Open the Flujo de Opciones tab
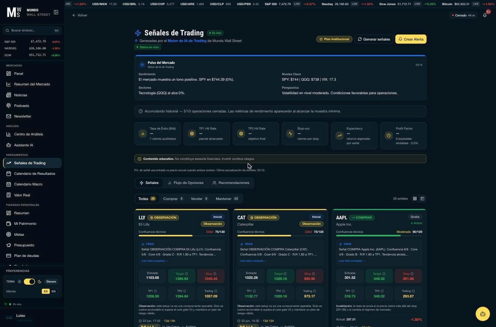This screenshot has width=496, height=327. (x=185, y=182)
